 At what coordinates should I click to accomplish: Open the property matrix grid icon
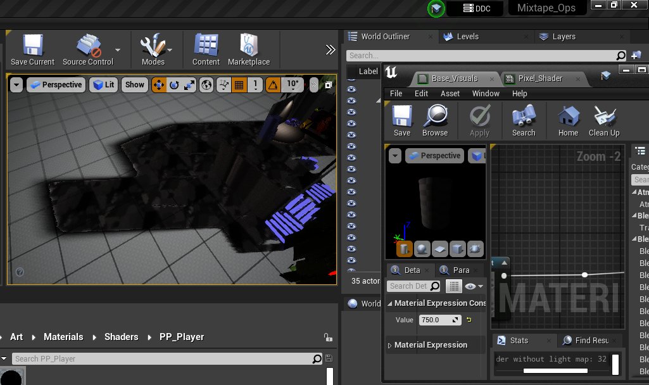pyautogui.click(x=453, y=286)
